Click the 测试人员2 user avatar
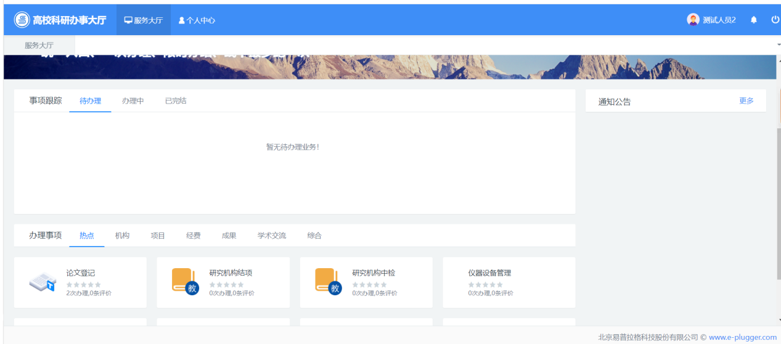The image size is (781, 344). point(693,20)
